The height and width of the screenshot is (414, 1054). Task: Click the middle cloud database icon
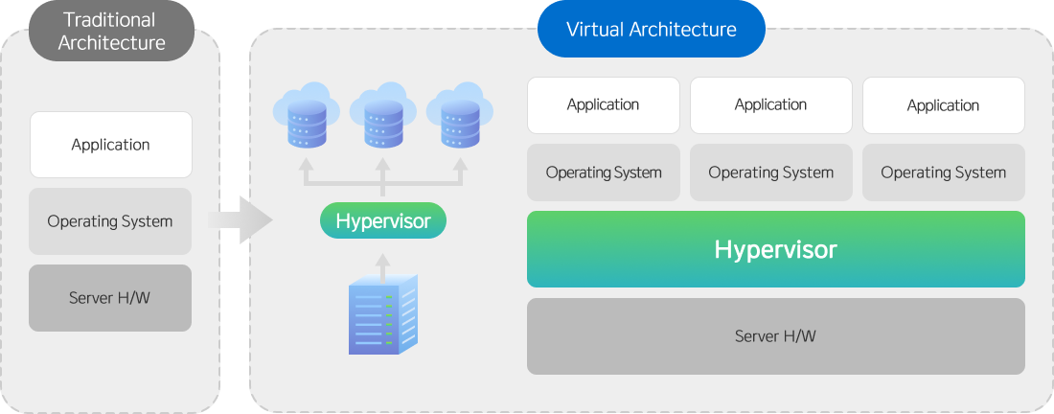[383, 115]
